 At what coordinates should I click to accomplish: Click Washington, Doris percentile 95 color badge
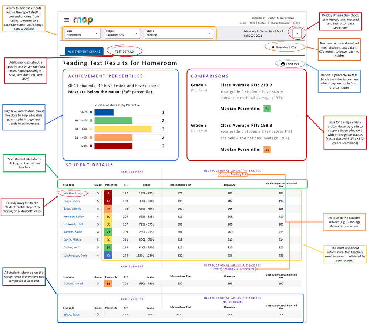point(108,255)
